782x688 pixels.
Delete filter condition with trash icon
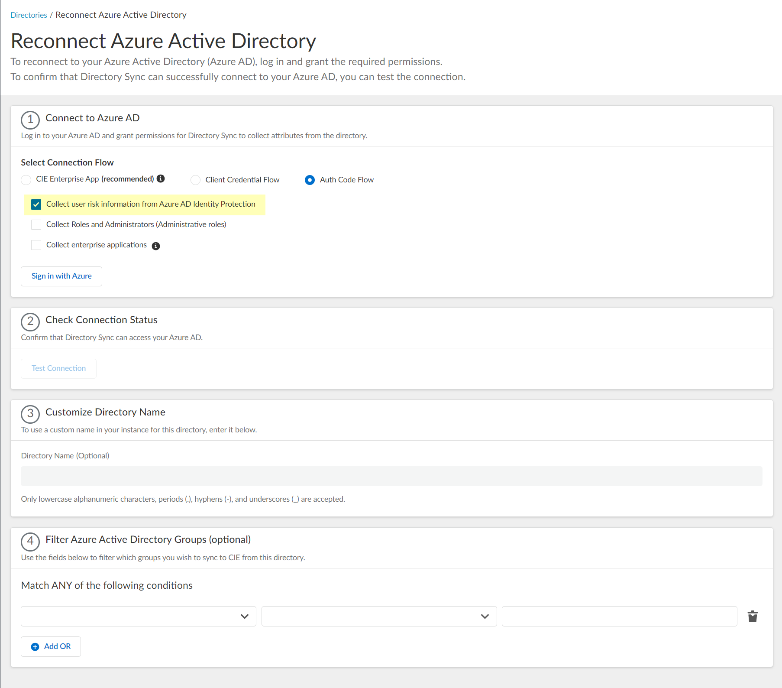(x=753, y=616)
